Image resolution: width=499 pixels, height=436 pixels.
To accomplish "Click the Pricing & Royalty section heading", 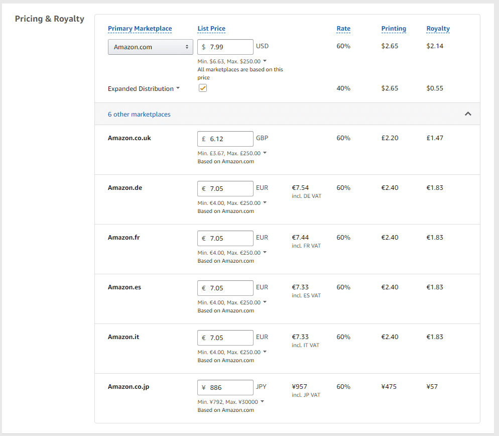I will (x=50, y=19).
